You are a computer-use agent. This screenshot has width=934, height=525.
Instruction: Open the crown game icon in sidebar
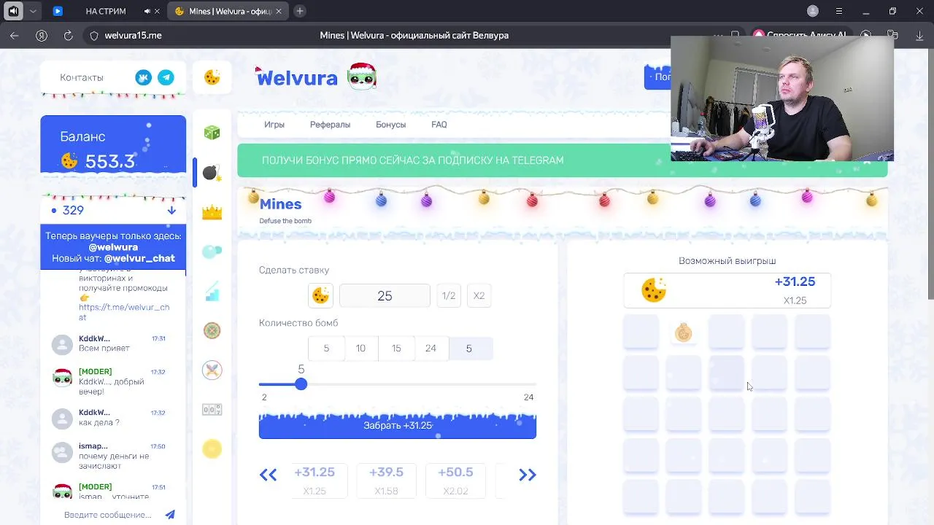click(x=212, y=212)
